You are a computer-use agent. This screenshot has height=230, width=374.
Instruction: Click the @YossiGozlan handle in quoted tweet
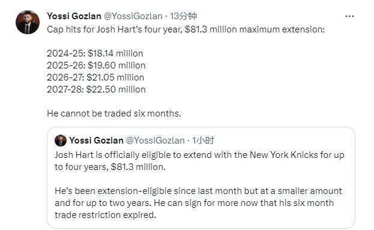(155, 141)
